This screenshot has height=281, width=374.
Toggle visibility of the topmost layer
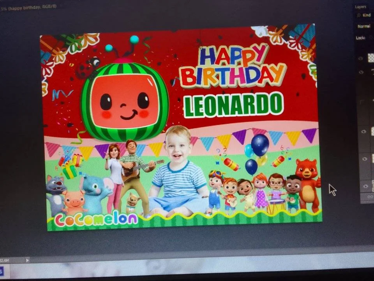tap(361, 58)
